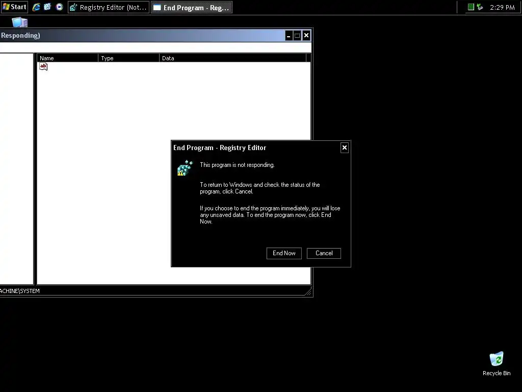Image resolution: width=522 pixels, height=392 pixels.
Task: Cancel the End Program dialog
Action: click(x=324, y=253)
